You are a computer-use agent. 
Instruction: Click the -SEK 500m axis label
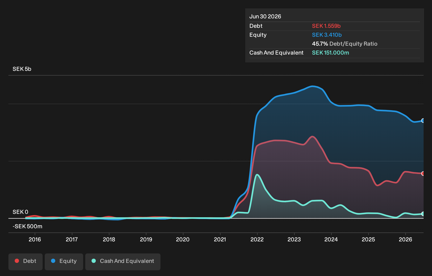(27, 226)
